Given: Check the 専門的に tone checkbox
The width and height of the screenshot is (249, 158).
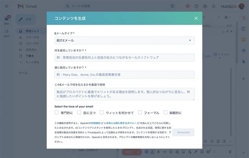Looking at the screenshot, I should pyautogui.click(x=57, y=112).
